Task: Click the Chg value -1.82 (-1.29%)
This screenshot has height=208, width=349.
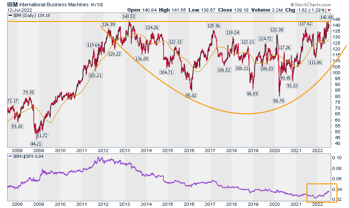Action: (x=311, y=10)
